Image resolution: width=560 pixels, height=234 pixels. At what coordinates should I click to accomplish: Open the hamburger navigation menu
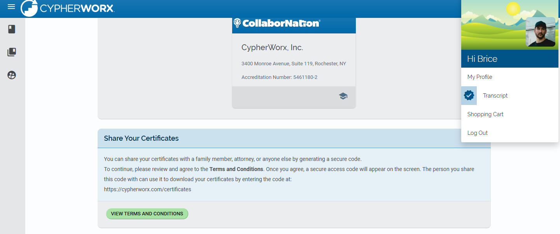[x=11, y=7]
